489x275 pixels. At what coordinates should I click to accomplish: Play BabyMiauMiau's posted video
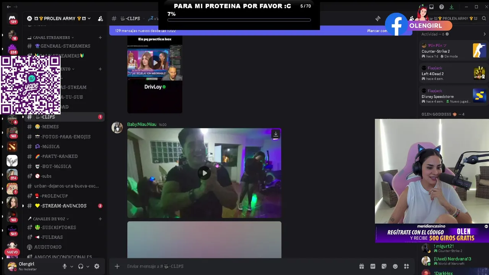(204, 173)
